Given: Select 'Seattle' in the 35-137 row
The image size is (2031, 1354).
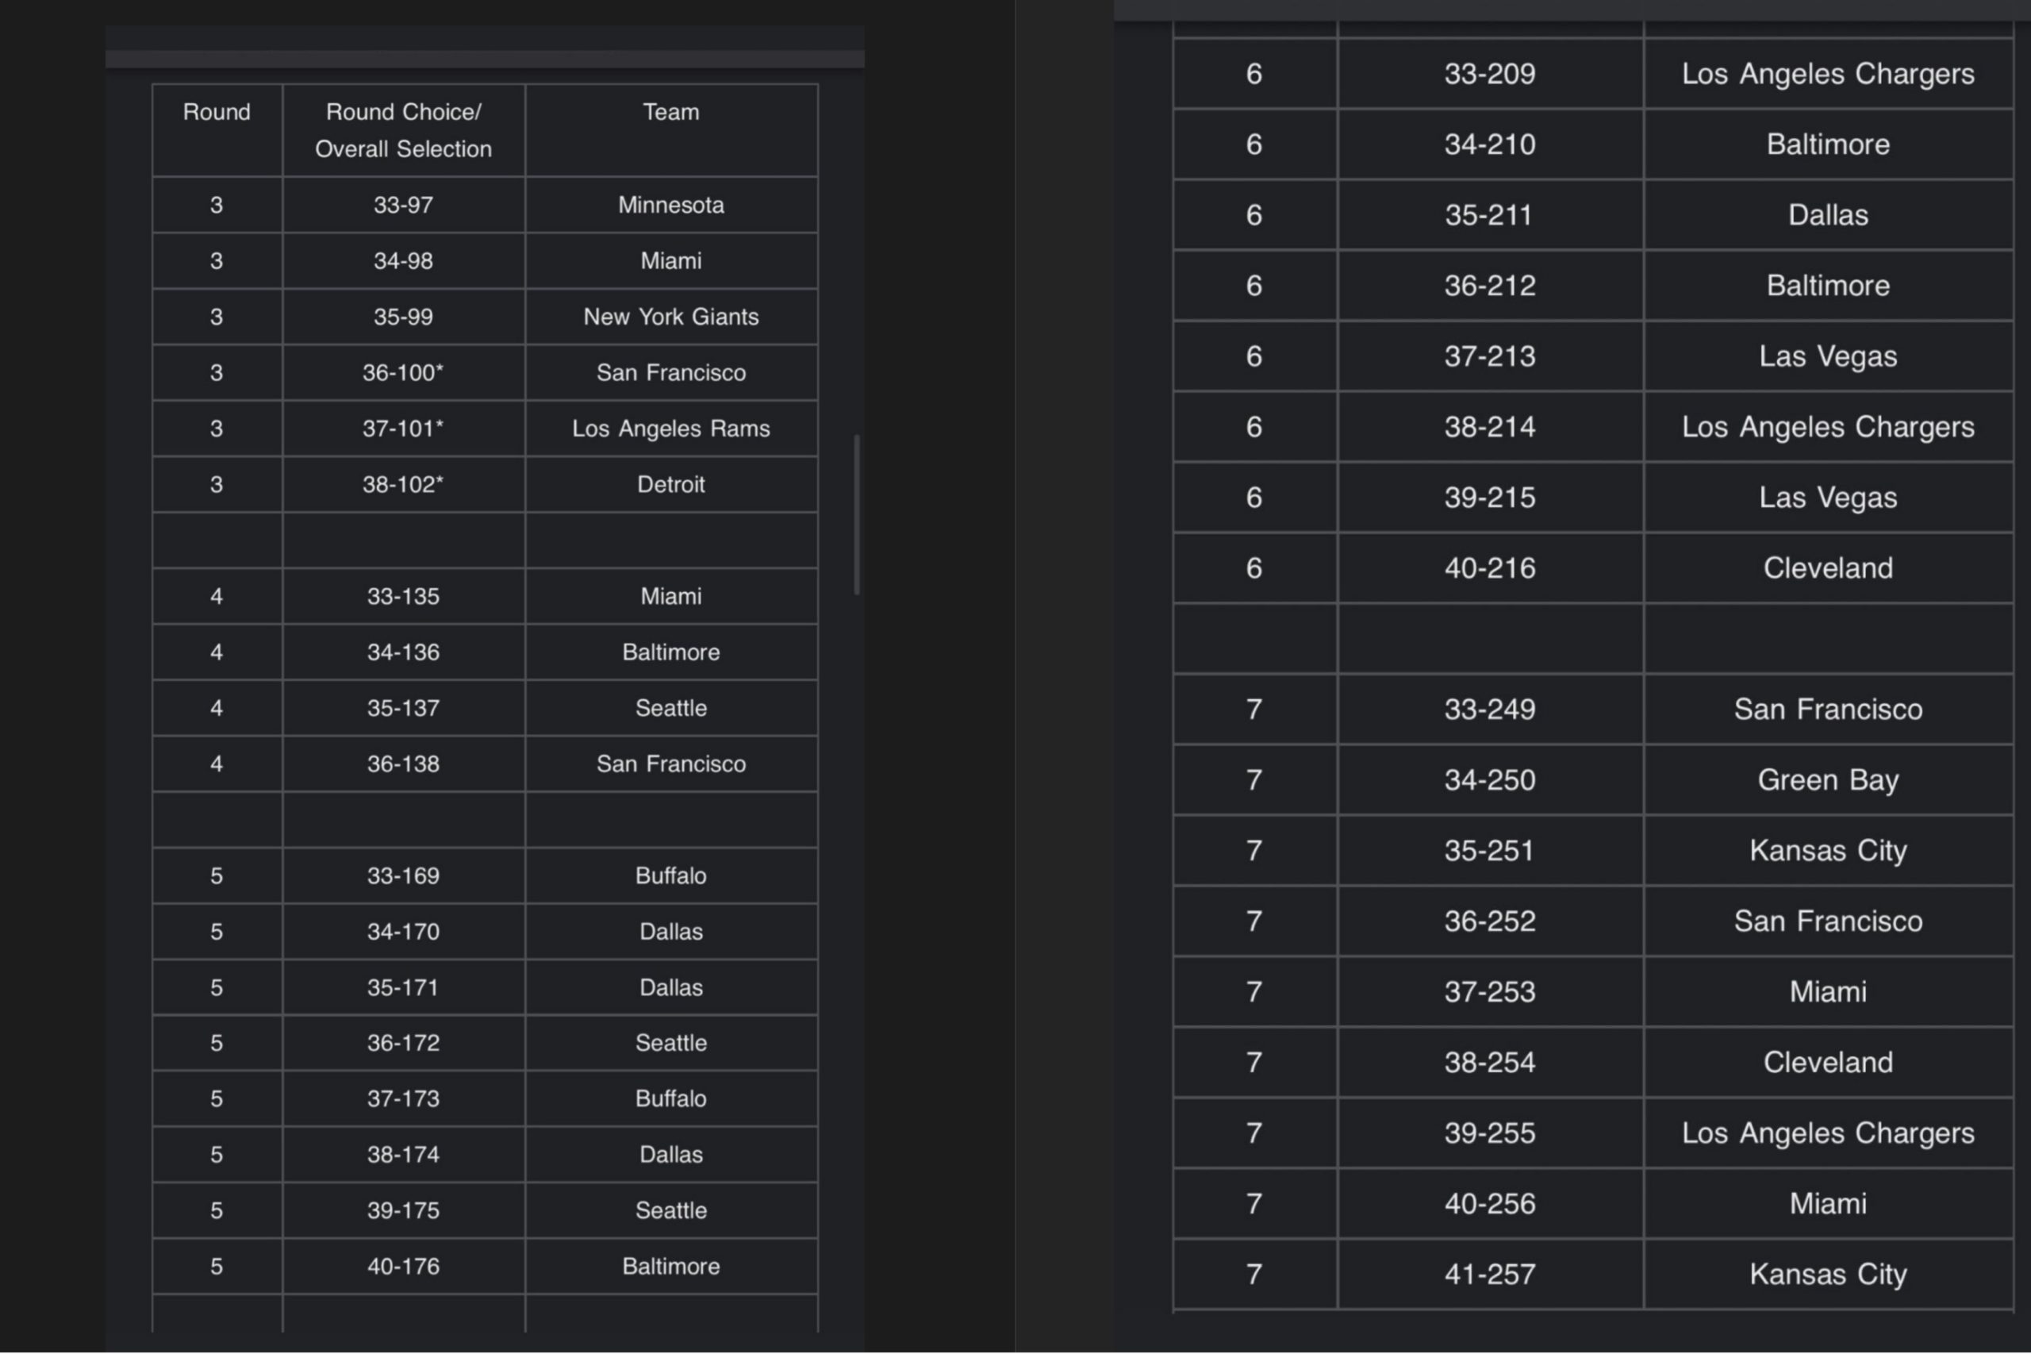Looking at the screenshot, I should 670,708.
